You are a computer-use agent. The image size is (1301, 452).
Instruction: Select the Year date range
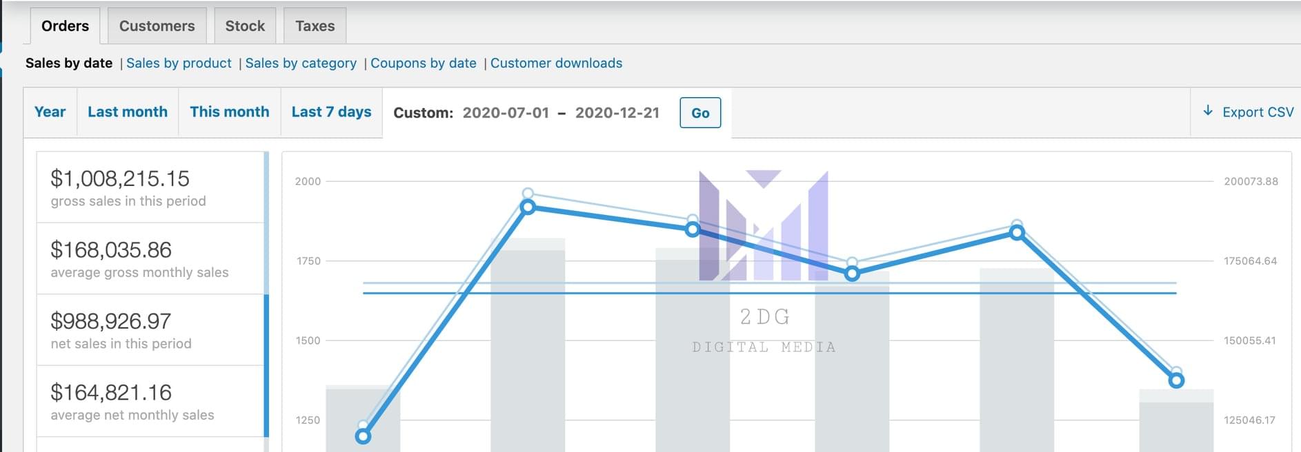point(50,112)
